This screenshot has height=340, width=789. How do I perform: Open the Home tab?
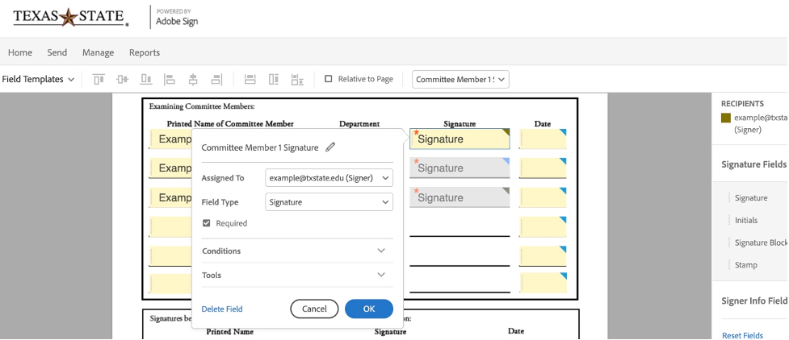point(20,52)
